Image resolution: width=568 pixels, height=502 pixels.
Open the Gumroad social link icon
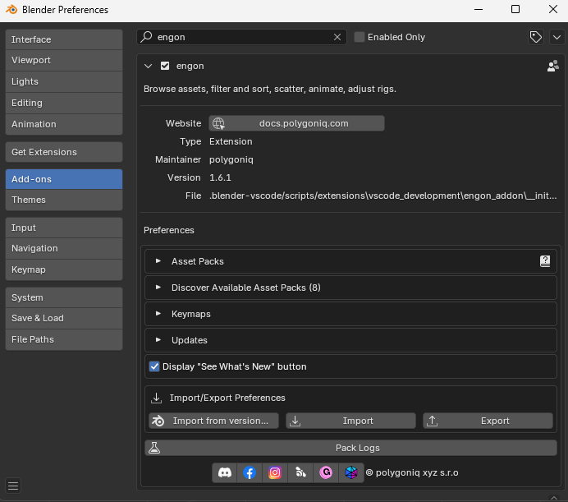326,472
